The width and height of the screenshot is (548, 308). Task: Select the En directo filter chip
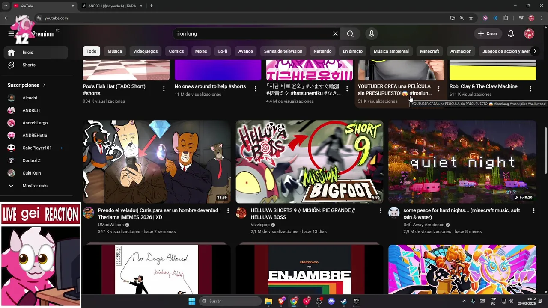coord(353,51)
